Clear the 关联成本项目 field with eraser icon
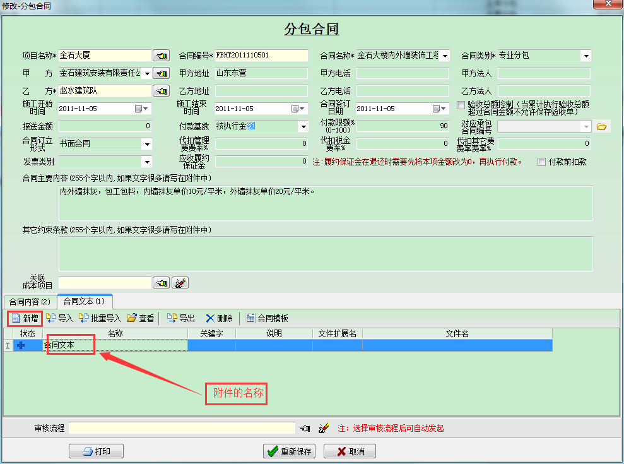624x464 pixels. [180, 283]
